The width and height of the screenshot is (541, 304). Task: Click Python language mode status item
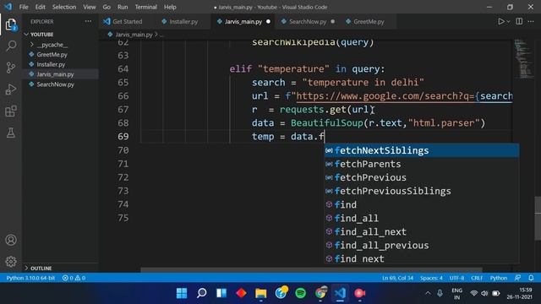pos(499,278)
